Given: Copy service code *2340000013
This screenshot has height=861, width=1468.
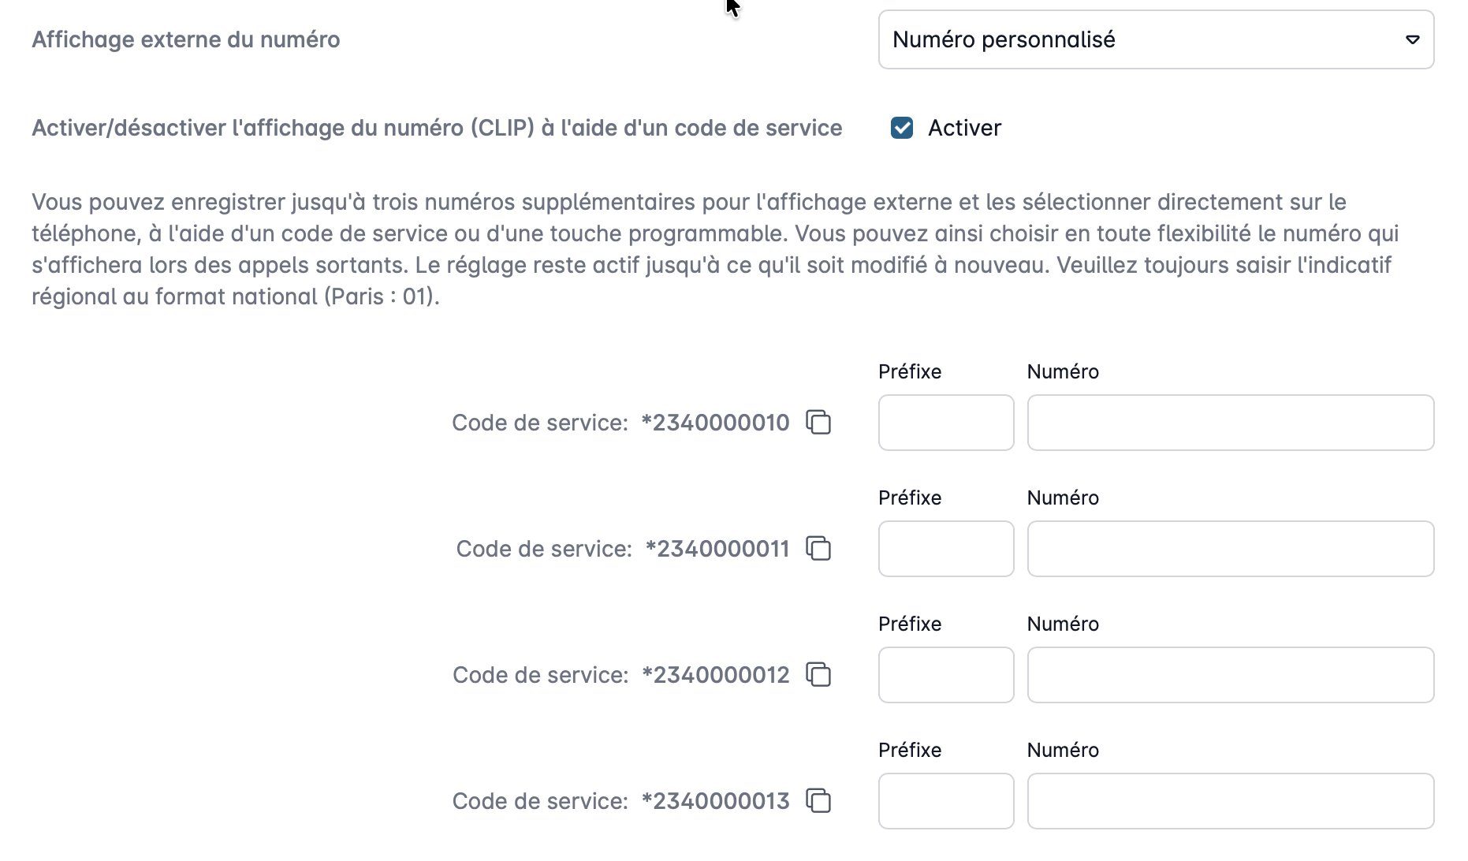Looking at the screenshot, I should 818,801.
